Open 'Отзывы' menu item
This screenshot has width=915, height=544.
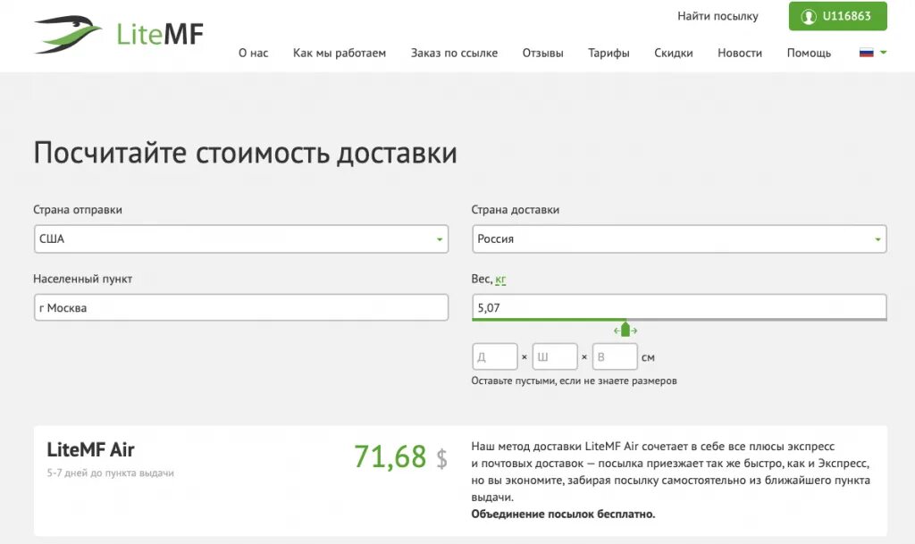pyautogui.click(x=542, y=53)
